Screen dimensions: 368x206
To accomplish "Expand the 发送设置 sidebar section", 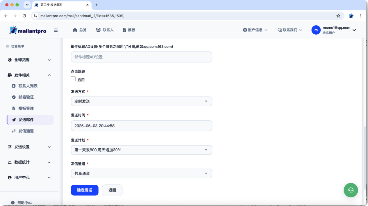I will (x=49, y=147).
